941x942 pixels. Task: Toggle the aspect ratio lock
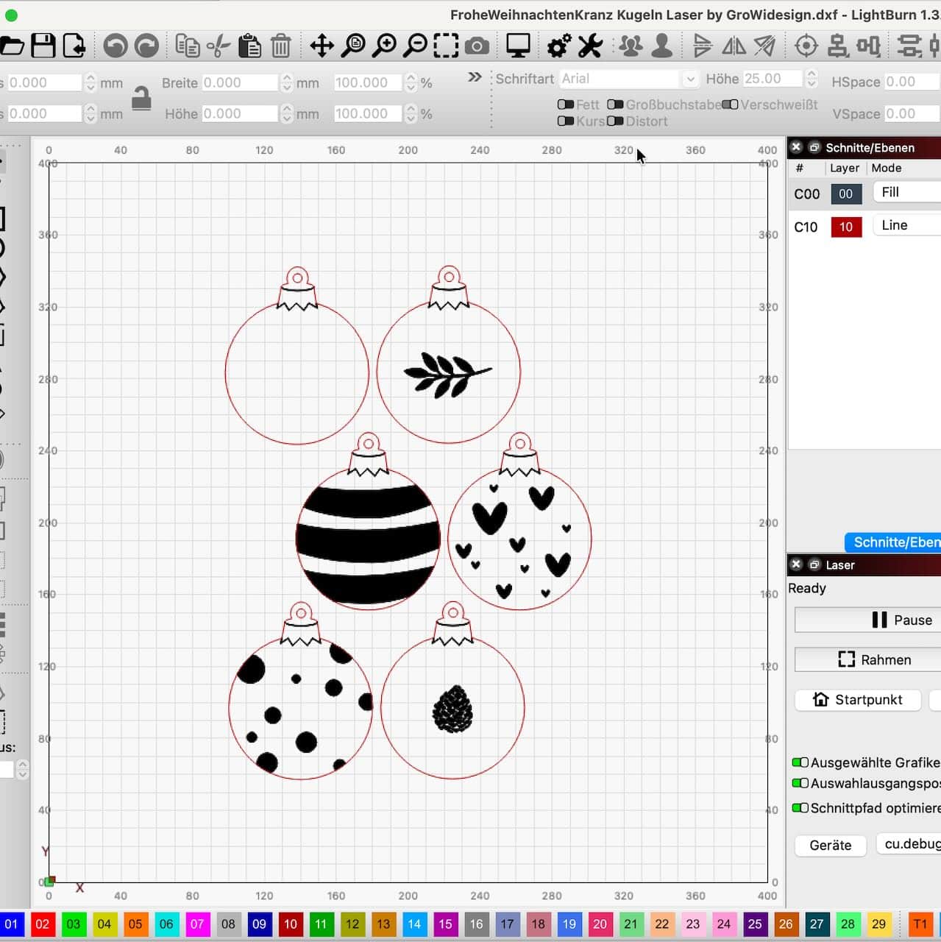pyautogui.click(x=141, y=98)
